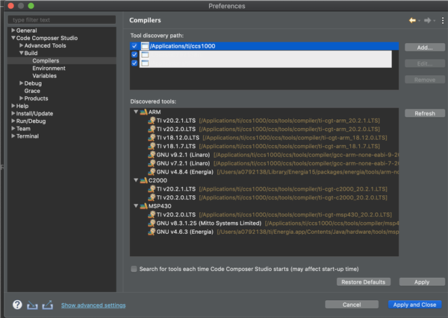Click the Export preferences icon
448x318 pixels.
[48, 305]
